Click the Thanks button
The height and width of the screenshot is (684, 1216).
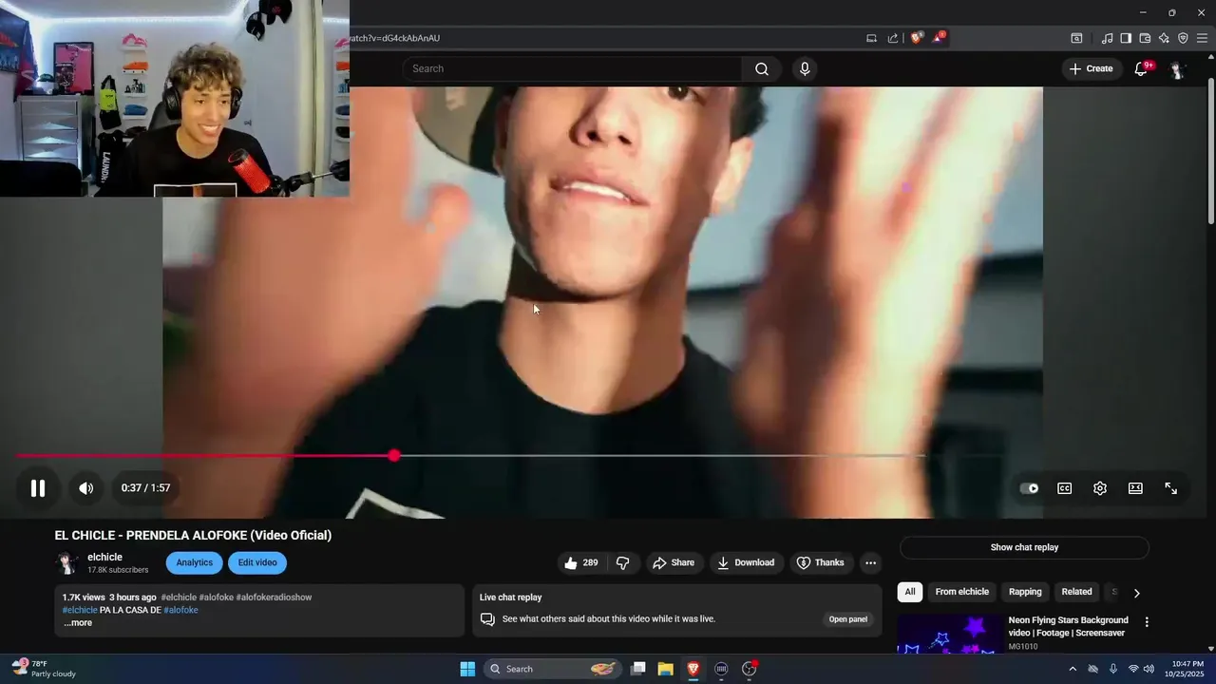click(821, 562)
